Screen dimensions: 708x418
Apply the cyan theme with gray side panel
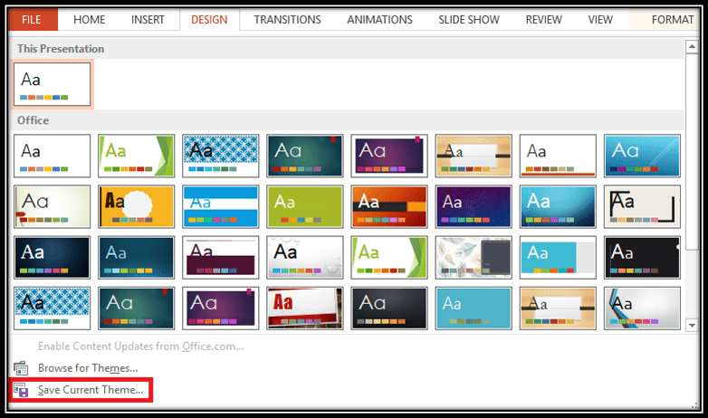click(x=558, y=257)
